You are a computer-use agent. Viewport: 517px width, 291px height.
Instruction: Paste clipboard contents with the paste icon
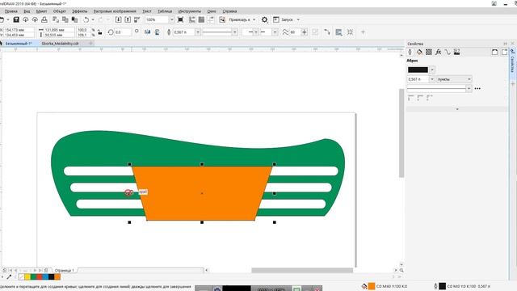[x=74, y=19]
